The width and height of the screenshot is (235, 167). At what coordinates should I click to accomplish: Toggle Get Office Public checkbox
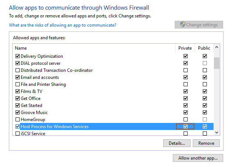(205, 98)
